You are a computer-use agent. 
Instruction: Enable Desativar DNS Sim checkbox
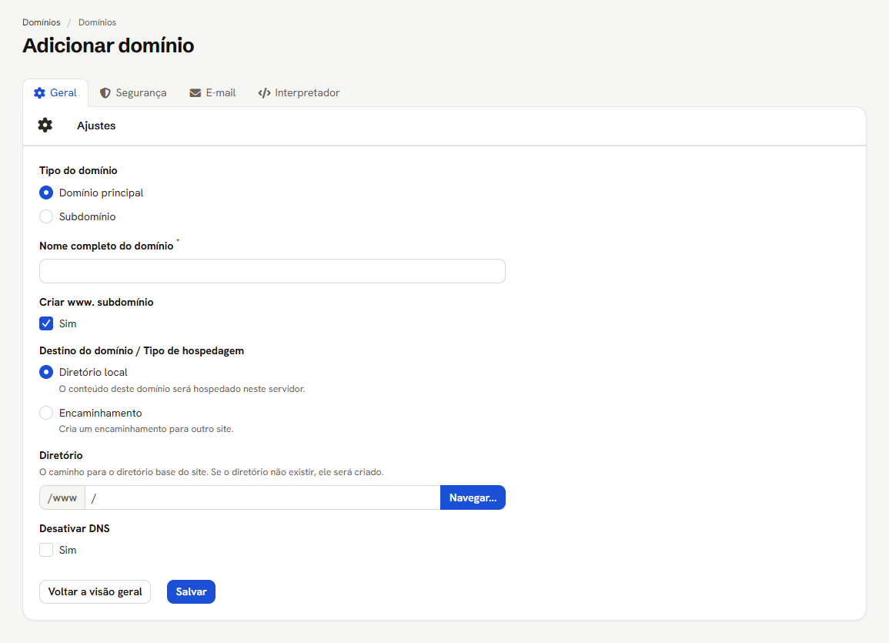point(46,550)
